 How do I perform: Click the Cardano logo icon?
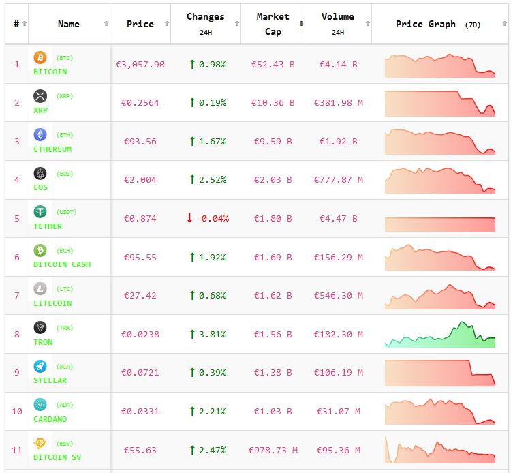coord(40,405)
